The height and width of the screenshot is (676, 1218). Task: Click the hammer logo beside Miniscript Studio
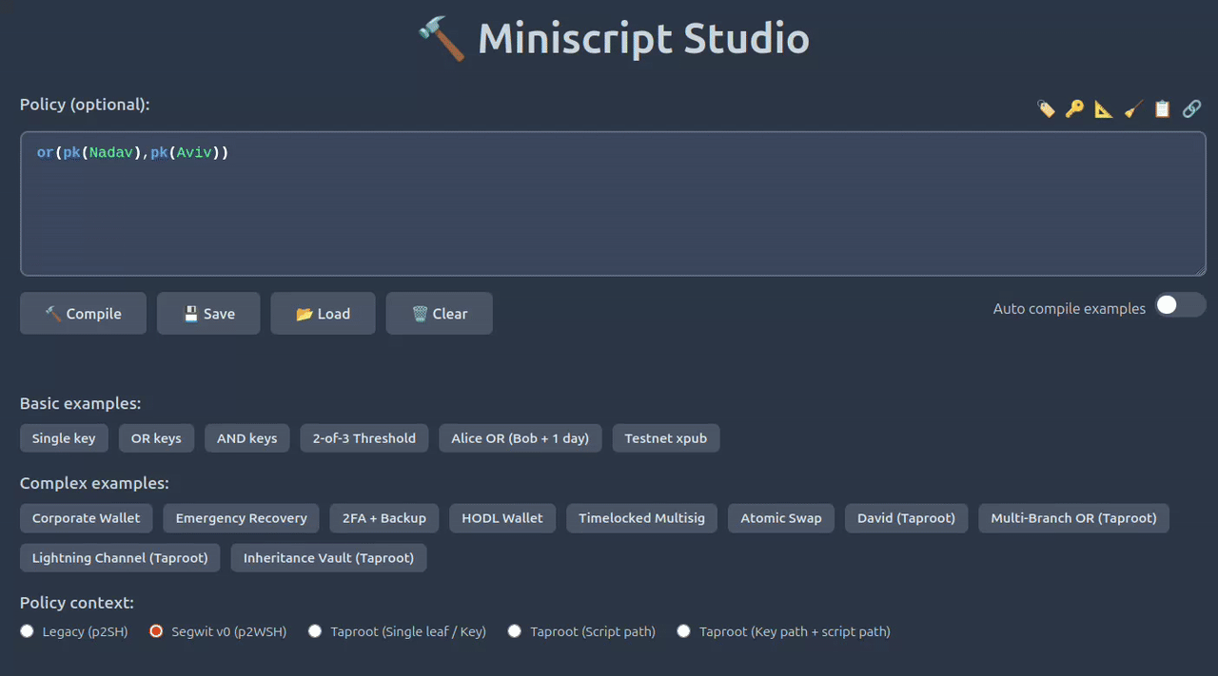pyautogui.click(x=442, y=40)
